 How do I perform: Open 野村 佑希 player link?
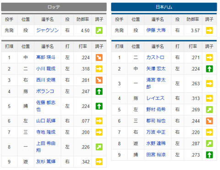[156, 110]
